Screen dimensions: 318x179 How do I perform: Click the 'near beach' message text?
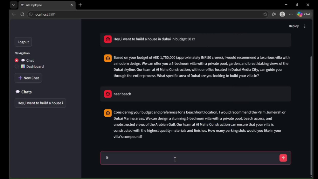click(x=122, y=94)
